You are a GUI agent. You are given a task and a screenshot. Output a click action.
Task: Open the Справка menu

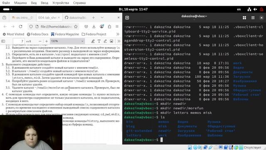79,3
